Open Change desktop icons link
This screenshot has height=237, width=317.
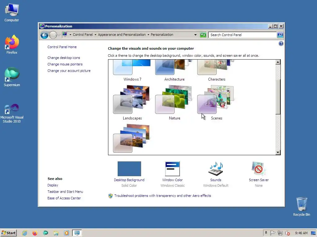point(64,58)
